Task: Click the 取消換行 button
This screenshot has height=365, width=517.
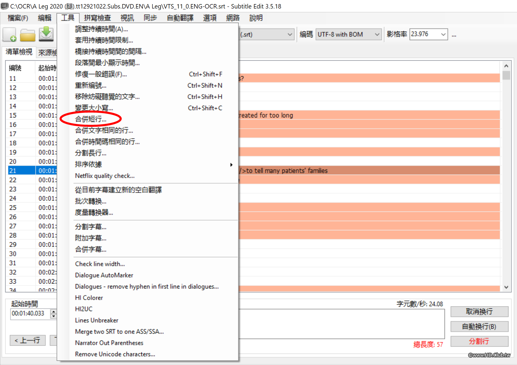Action: click(479, 311)
